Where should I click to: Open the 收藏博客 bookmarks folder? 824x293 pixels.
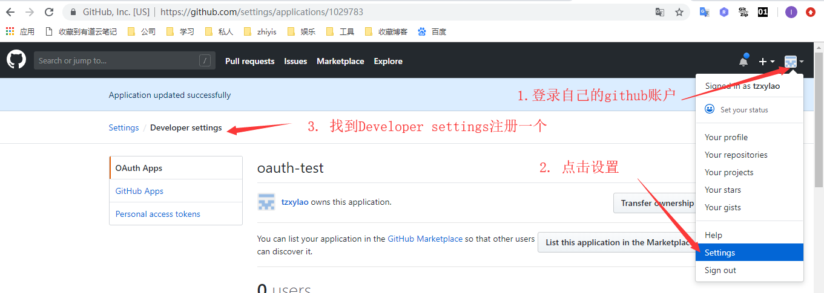386,31
